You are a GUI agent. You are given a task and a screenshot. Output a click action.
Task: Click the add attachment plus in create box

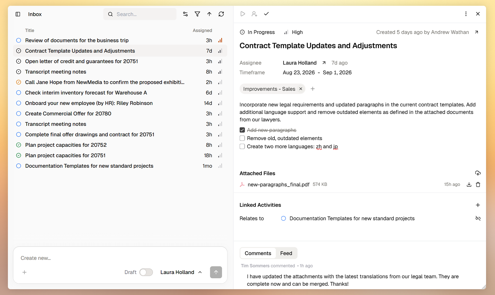pos(24,272)
